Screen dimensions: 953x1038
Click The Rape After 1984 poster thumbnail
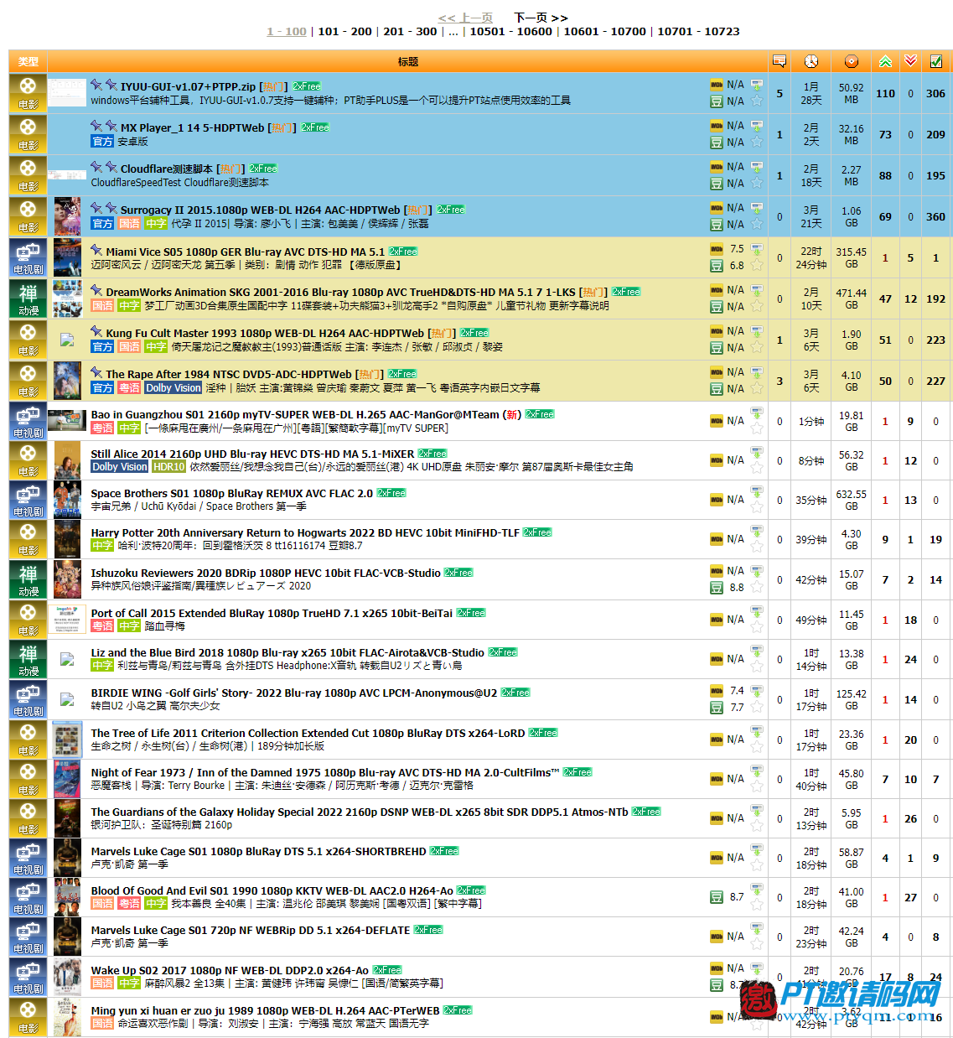pyautogui.click(x=67, y=381)
